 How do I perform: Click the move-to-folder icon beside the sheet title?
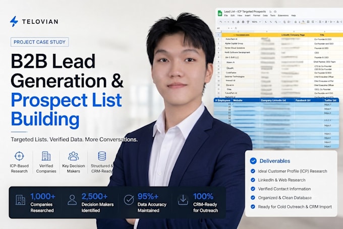coord(270,12)
